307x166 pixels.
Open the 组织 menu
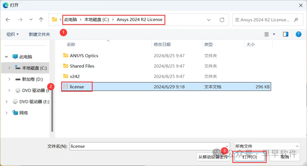pyautogui.click(x=13, y=34)
